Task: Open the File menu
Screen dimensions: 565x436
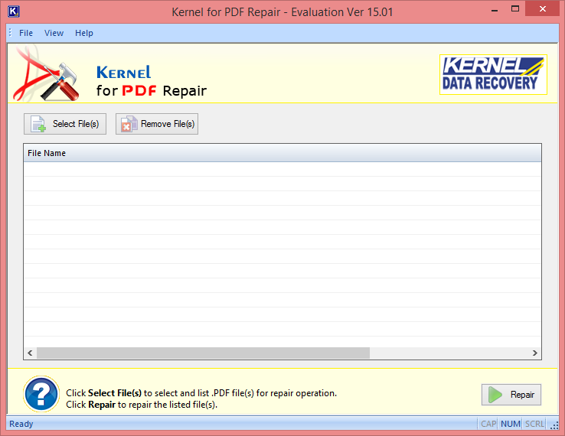Action: (25, 33)
